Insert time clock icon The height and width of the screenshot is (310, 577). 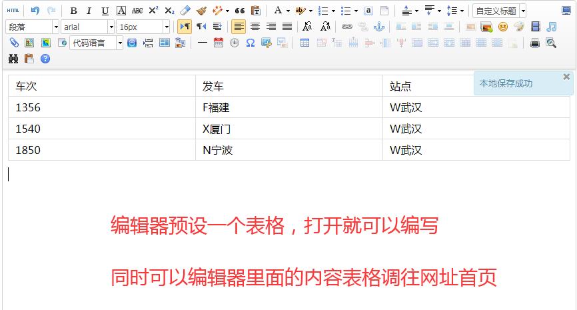pyautogui.click(x=235, y=43)
